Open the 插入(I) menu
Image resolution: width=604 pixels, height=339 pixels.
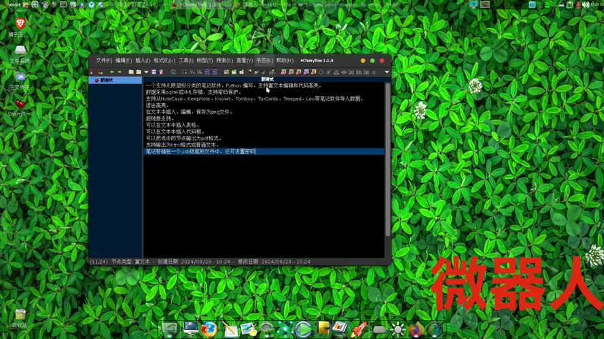[x=143, y=61]
